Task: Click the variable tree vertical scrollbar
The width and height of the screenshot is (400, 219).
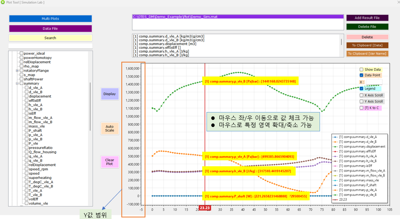Action: 90,107
